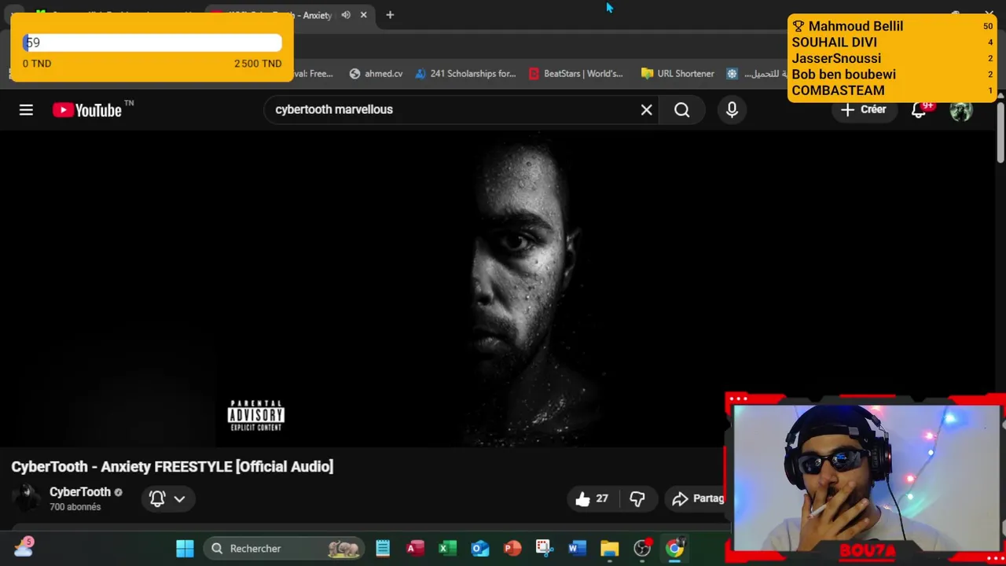Clear the search text with X
The image size is (1006, 566).
pyautogui.click(x=646, y=110)
